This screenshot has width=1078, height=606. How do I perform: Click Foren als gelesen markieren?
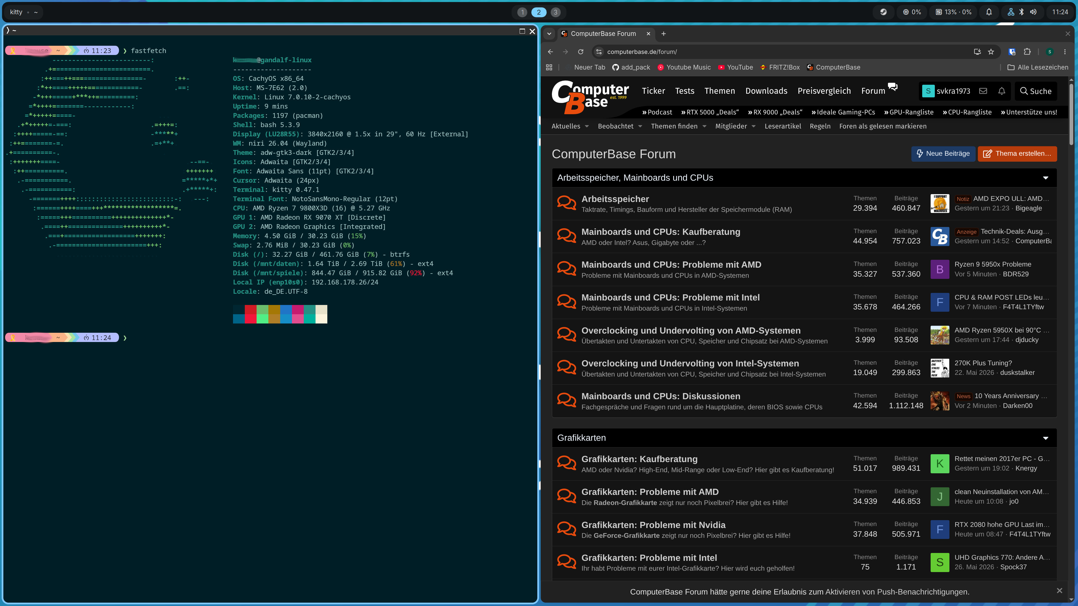coord(883,126)
